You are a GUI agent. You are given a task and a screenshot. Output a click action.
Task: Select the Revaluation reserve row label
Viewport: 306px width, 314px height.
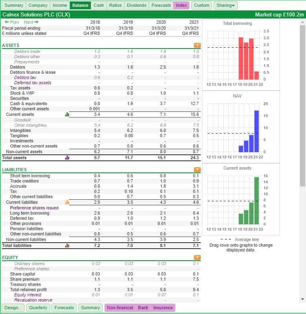click(x=33, y=300)
